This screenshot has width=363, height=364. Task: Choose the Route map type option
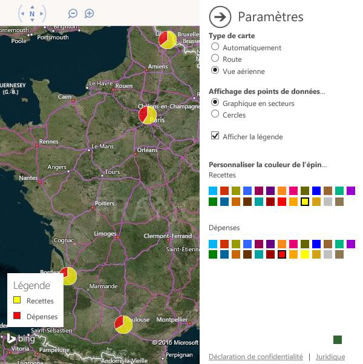pos(215,59)
